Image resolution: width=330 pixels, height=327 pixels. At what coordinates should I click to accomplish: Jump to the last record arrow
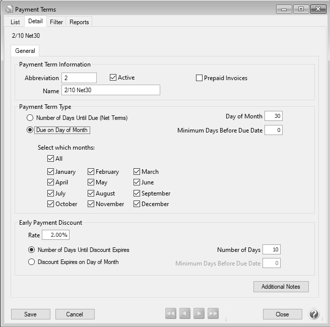pos(213,314)
